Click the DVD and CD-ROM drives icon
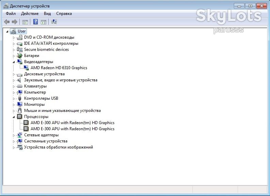 click(20, 37)
